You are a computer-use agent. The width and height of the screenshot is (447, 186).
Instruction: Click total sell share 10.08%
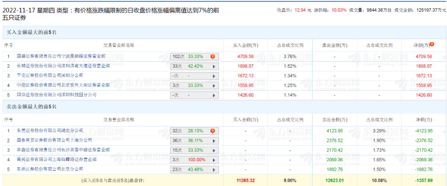click(380, 180)
